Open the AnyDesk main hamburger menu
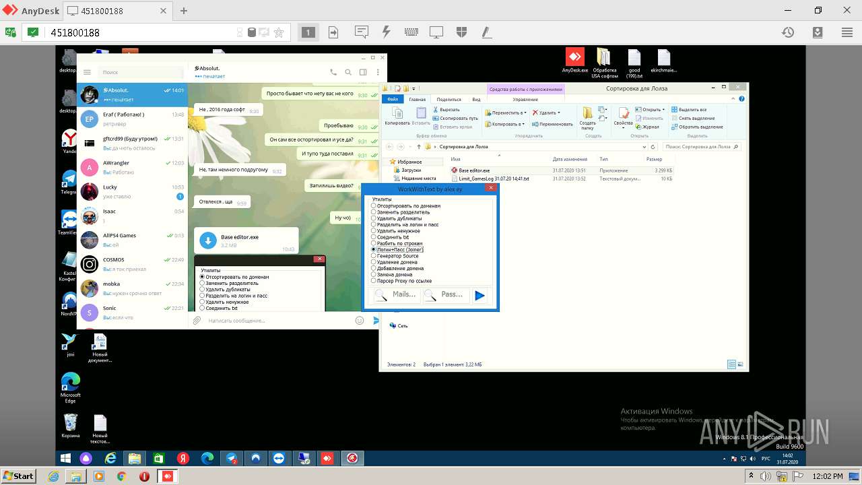Screen dimensions: 862x485 [847, 32]
